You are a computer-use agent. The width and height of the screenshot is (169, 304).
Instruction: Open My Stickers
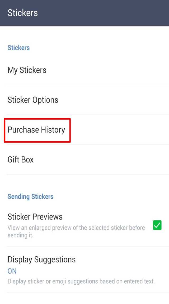[x=84, y=70]
